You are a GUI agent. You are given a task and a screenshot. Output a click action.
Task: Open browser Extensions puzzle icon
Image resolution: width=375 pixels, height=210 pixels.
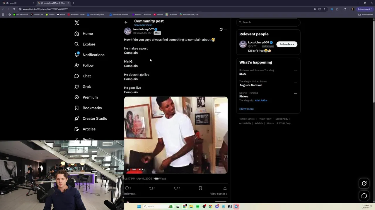(x=337, y=9)
